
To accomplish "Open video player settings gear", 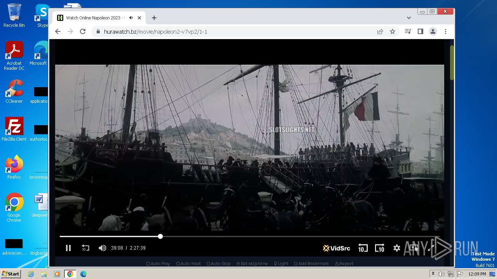I will 396,248.
